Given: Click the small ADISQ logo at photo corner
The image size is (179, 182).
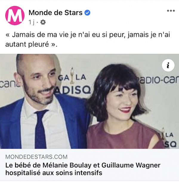Looking at the screenshot, I should click(x=169, y=139).
